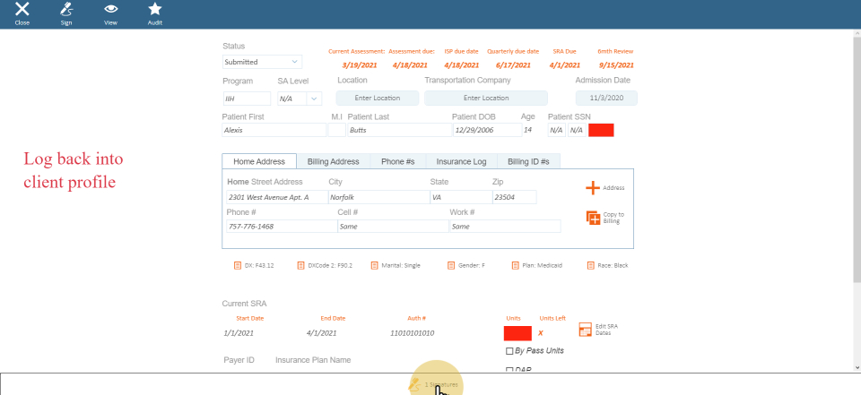The image size is (861, 395).
Task: Enable the By Pass Units checkbox
Action: pyautogui.click(x=510, y=350)
